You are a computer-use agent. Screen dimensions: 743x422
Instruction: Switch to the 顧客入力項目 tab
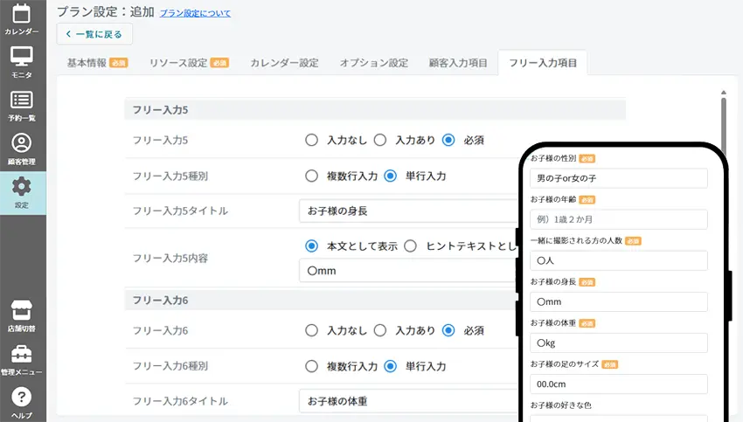point(458,63)
